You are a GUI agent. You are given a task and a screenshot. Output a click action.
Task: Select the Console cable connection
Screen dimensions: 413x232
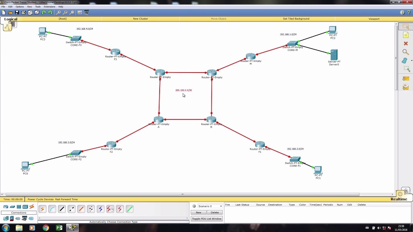click(x=52, y=209)
